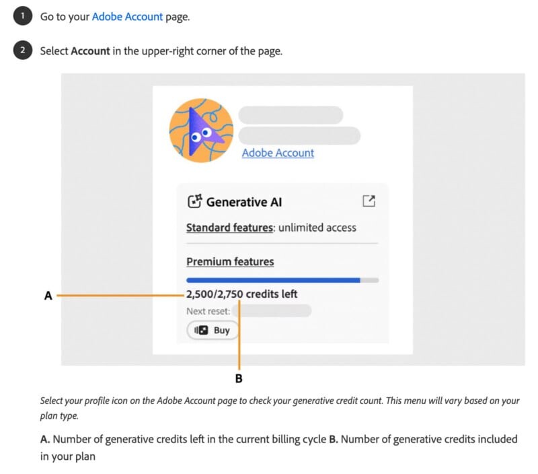Open the Standard features link

pos(230,228)
